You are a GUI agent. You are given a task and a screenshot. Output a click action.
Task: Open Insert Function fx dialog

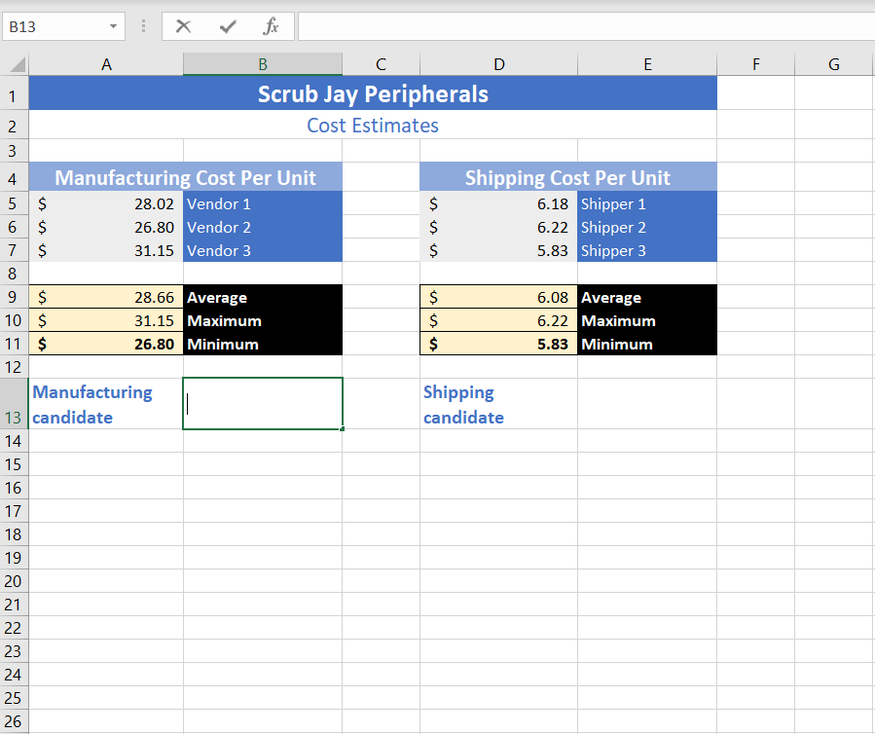tap(271, 26)
